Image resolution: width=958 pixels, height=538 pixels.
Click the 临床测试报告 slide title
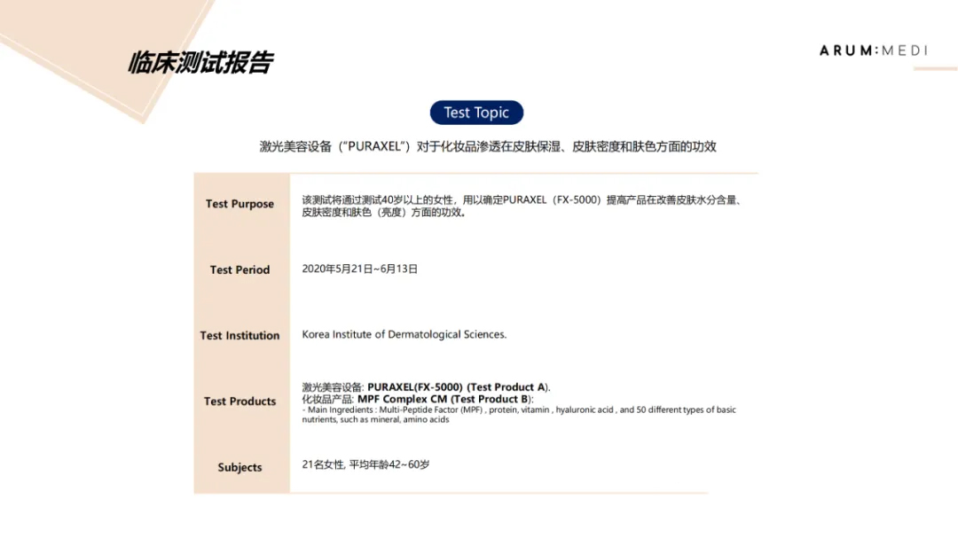(x=200, y=63)
